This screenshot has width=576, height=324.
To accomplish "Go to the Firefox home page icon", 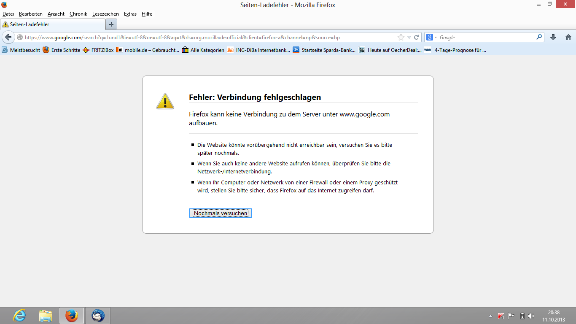I will (568, 37).
